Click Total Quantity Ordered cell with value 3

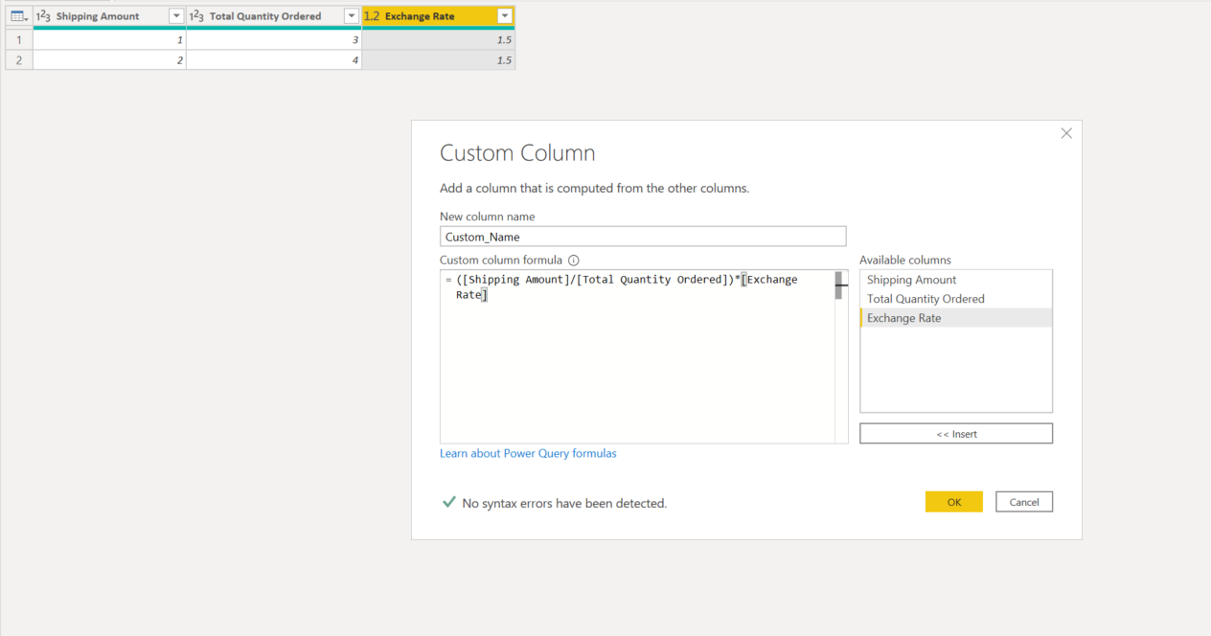coord(274,40)
